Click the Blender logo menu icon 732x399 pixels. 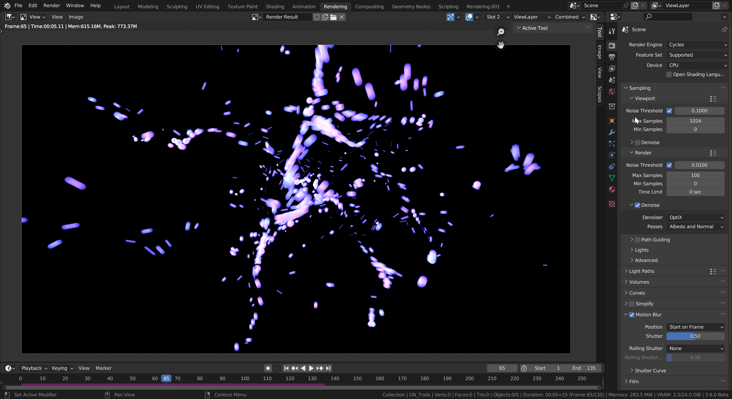(x=7, y=6)
